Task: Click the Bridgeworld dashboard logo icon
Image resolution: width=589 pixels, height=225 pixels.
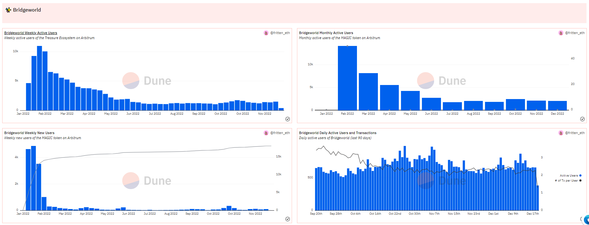Action: pyautogui.click(x=8, y=10)
